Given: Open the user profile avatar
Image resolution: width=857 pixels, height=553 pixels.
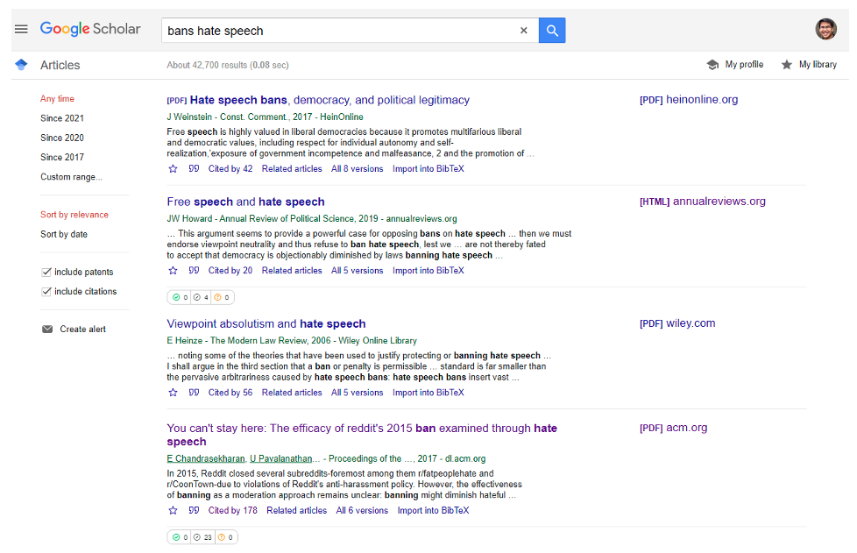Looking at the screenshot, I should 825,29.
